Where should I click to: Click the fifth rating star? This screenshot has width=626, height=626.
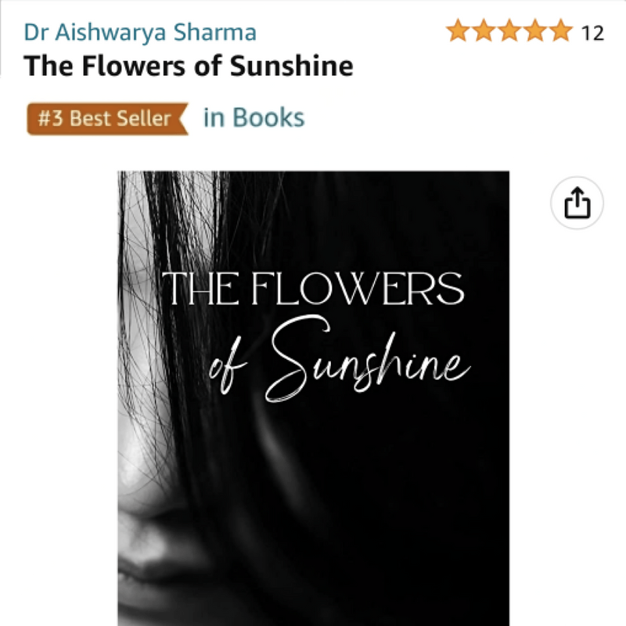[561, 32]
